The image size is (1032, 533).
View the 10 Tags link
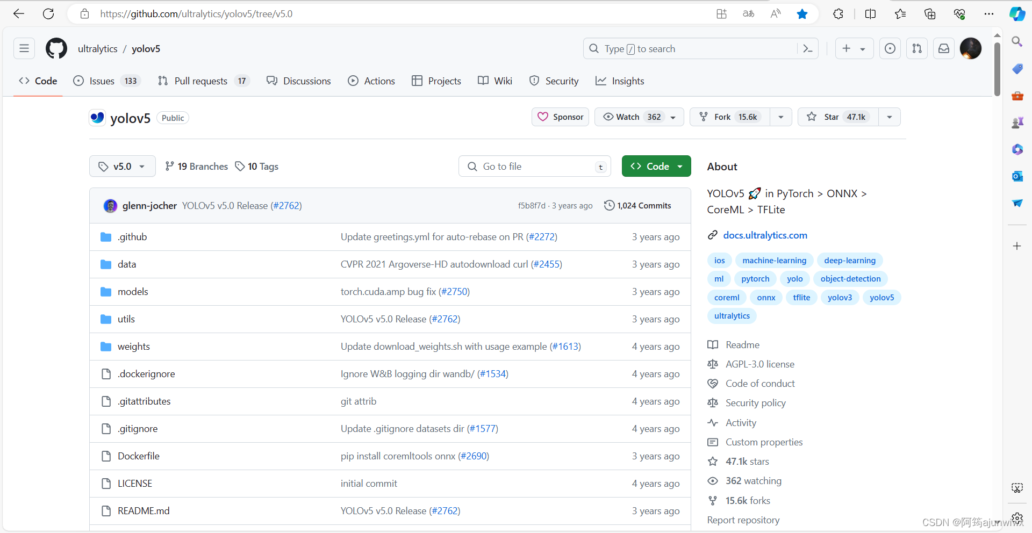[x=257, y=167]
